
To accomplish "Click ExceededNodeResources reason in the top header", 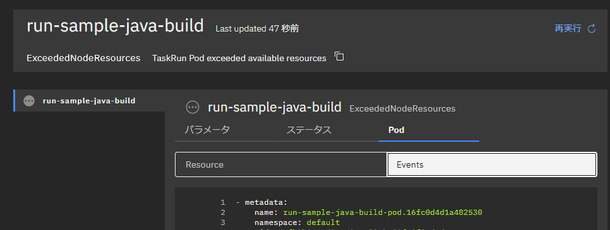I will [83, 58].
